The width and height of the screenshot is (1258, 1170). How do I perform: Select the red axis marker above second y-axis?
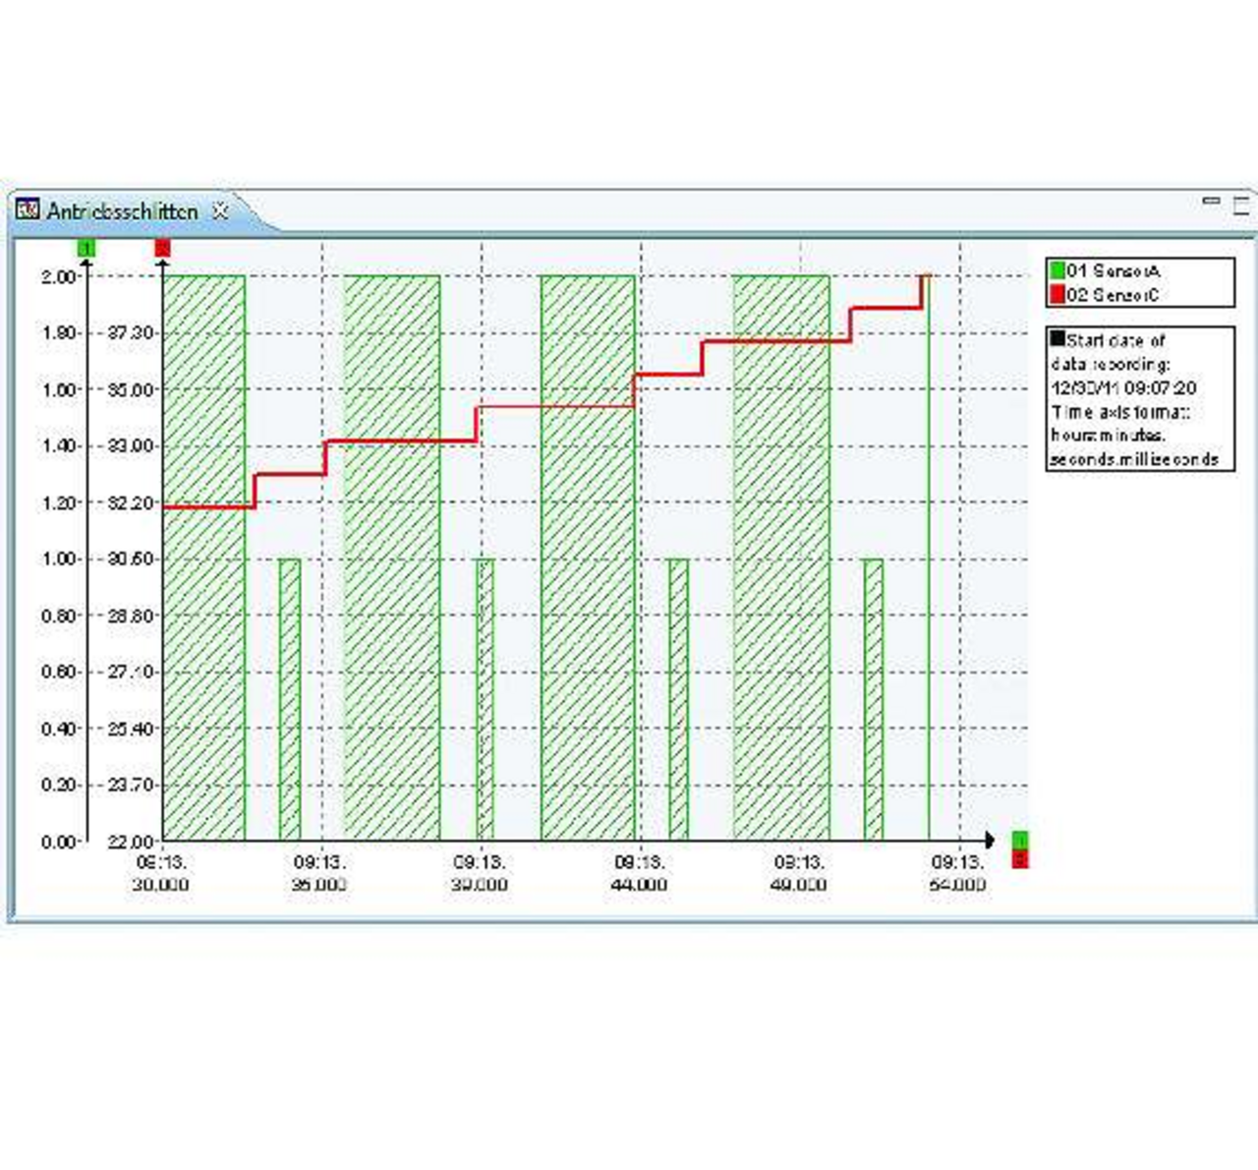[x=161, y=249]
